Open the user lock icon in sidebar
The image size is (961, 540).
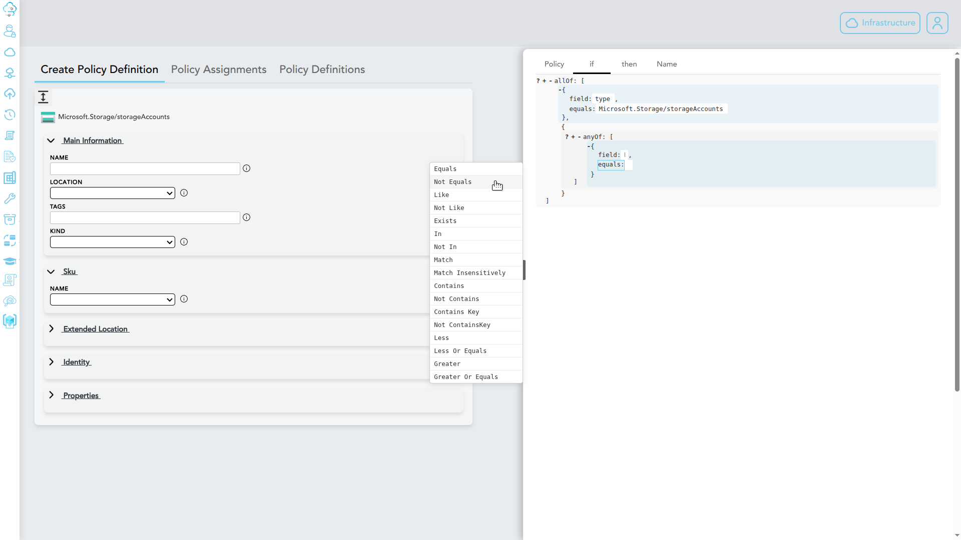coord(10,31)
